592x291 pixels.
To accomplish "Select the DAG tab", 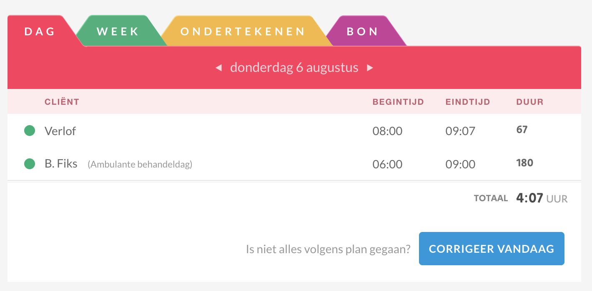I will tap(40, 32).
